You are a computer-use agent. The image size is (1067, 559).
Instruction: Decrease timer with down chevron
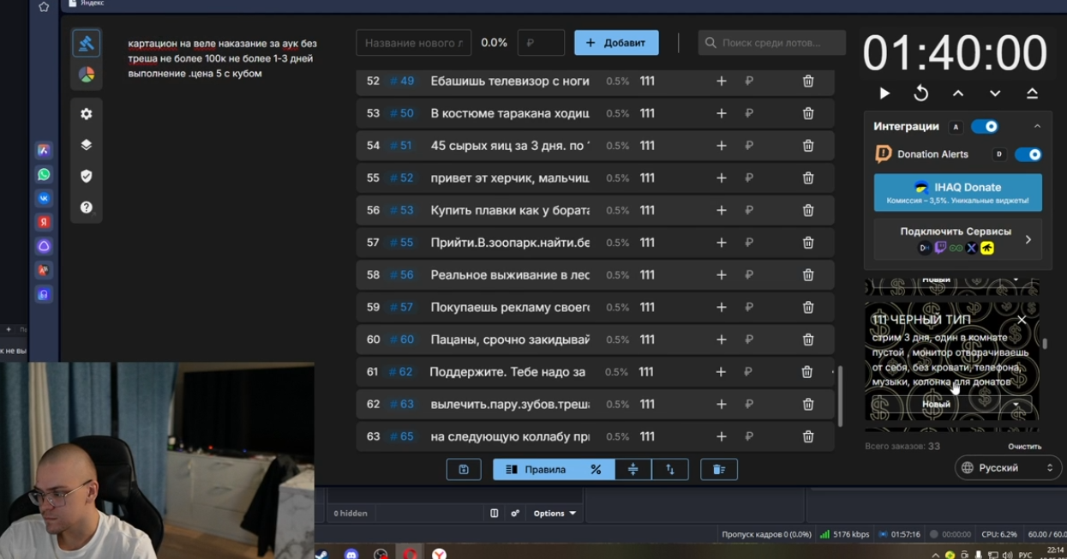(995, 93)
